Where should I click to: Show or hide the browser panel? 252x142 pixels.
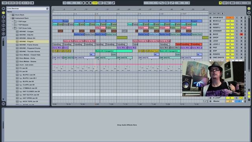4,8
